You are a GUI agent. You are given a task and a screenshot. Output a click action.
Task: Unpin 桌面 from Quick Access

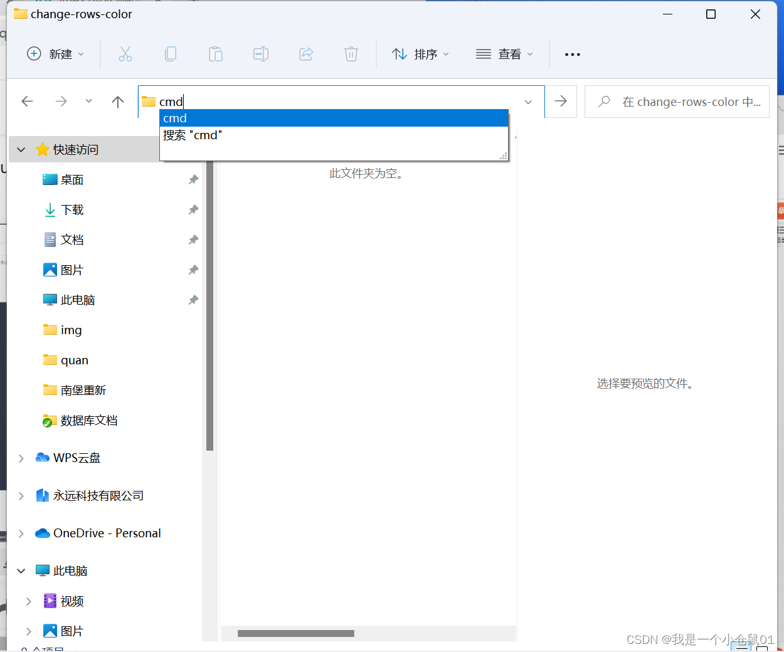(193, 179)
